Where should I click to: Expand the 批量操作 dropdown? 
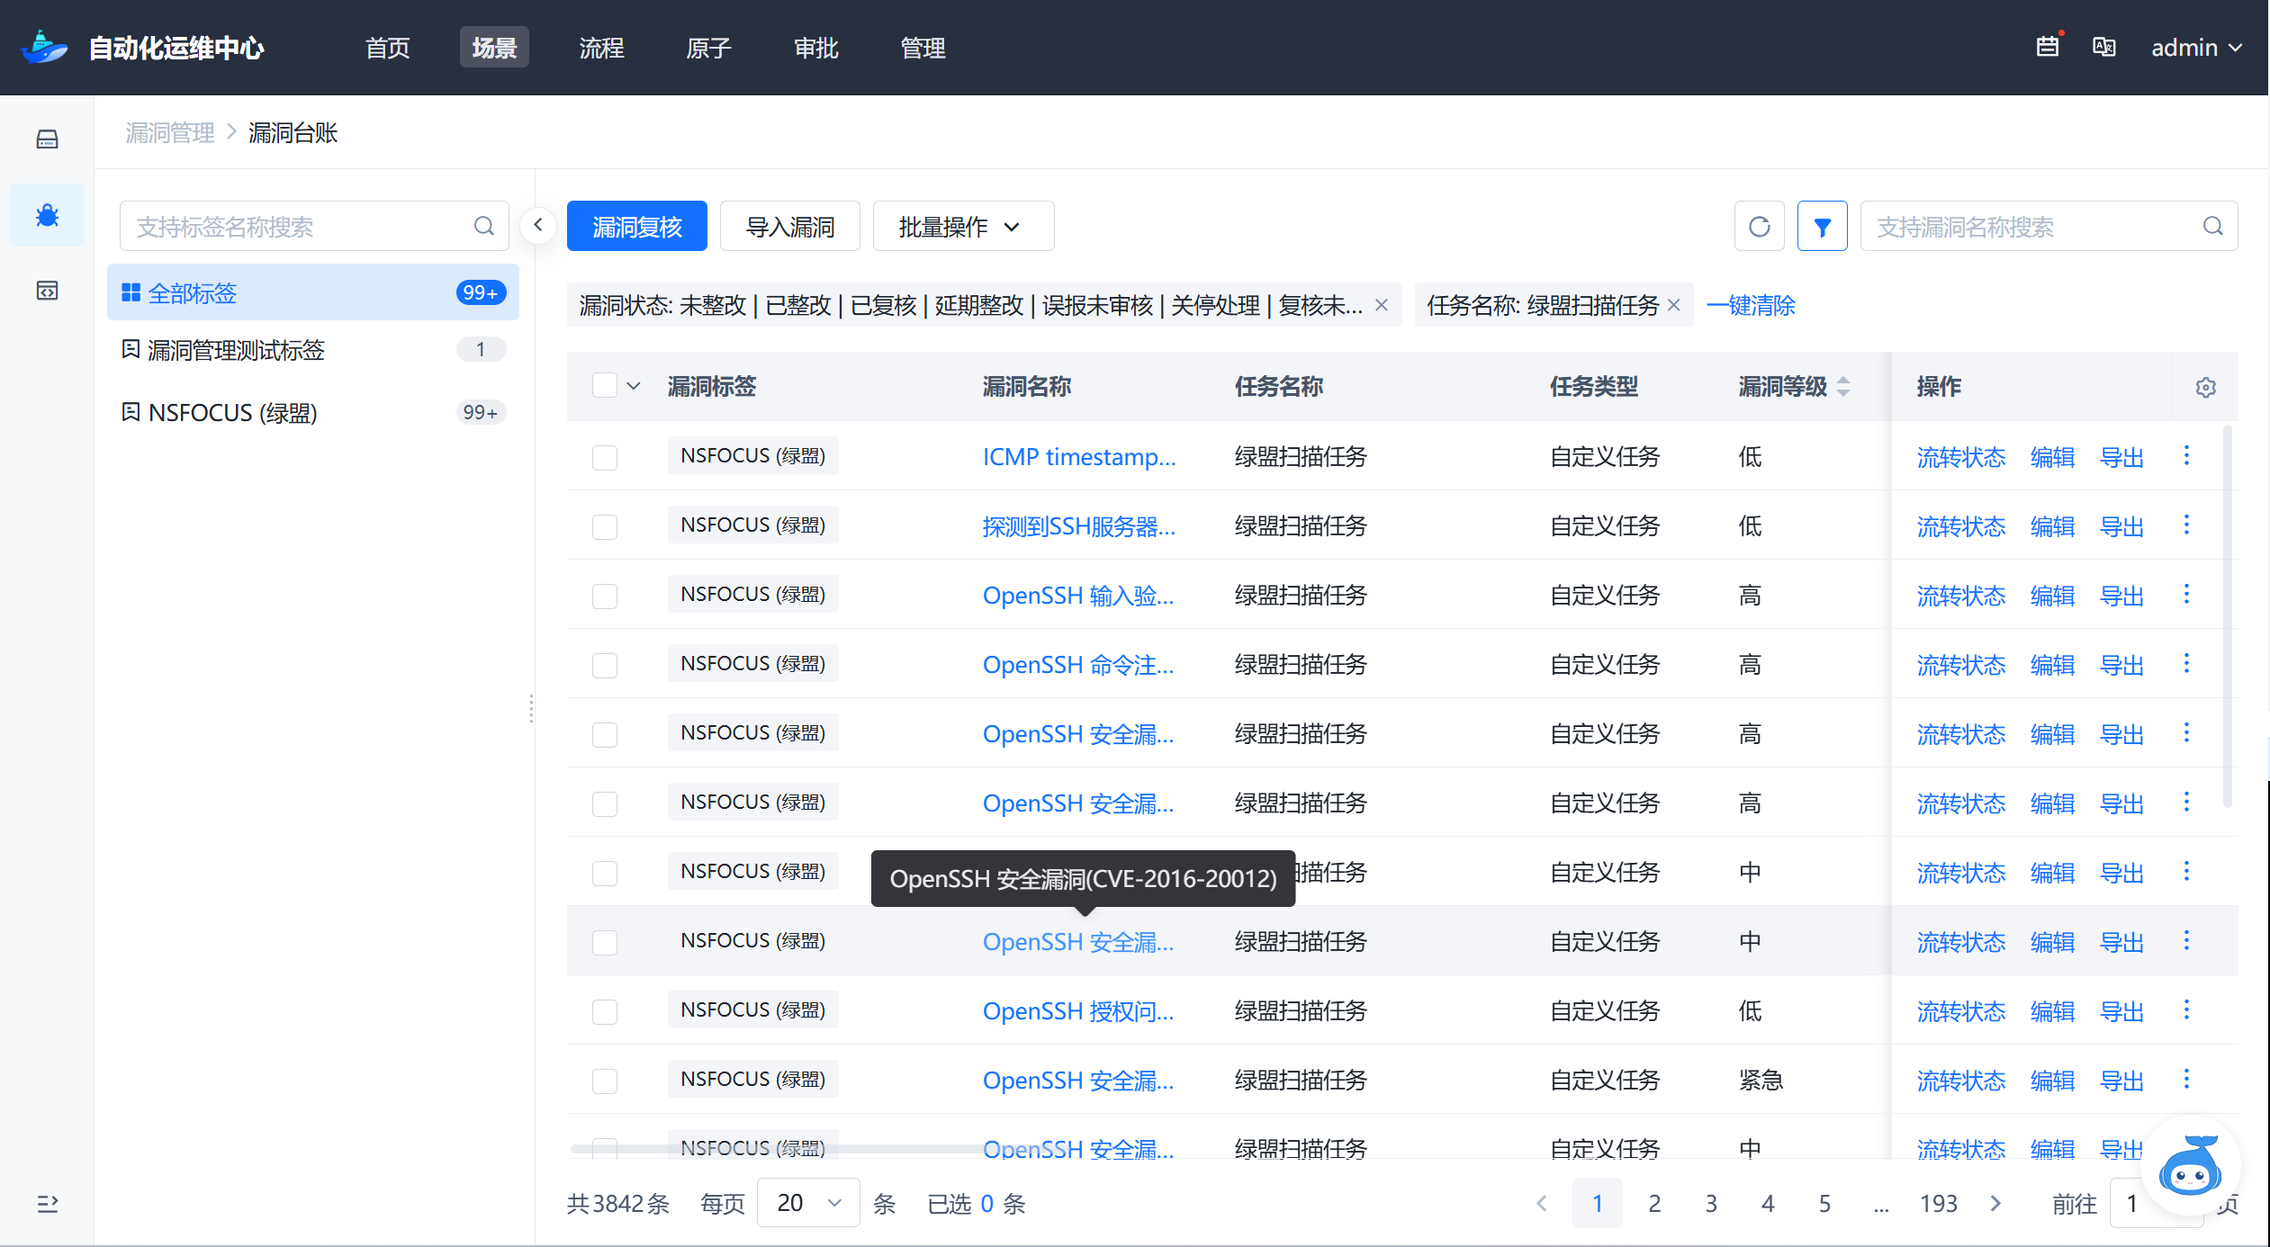point(963,227)
